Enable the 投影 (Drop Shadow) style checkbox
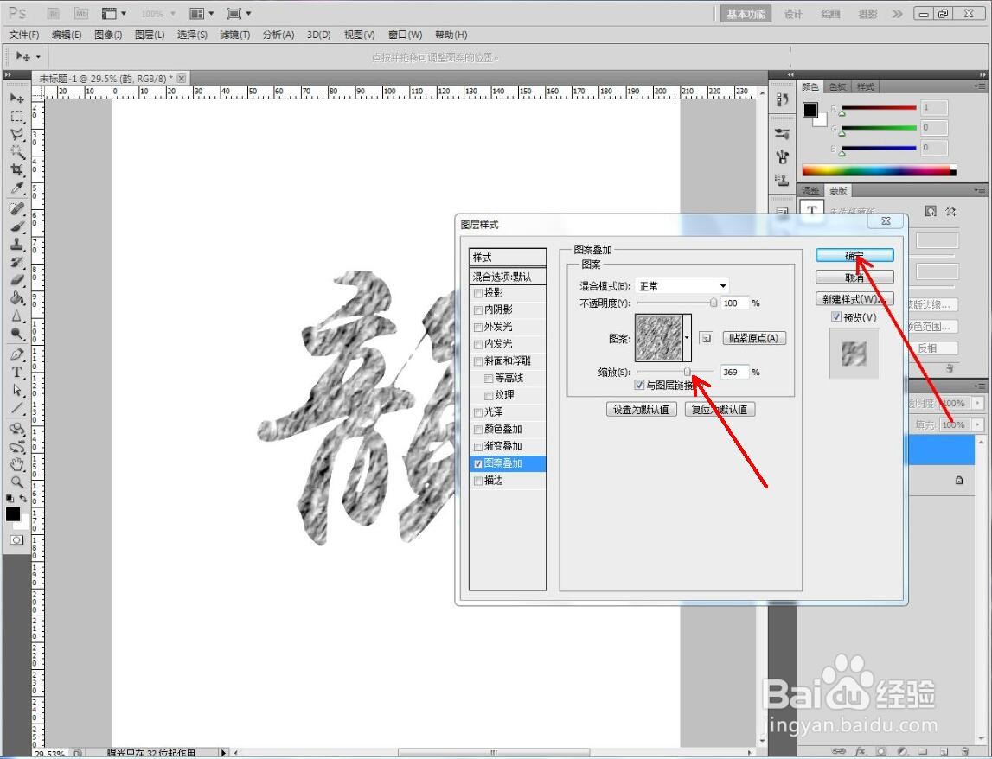 coord(478,292)
